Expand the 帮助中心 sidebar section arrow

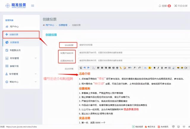[x=36, y=82]
